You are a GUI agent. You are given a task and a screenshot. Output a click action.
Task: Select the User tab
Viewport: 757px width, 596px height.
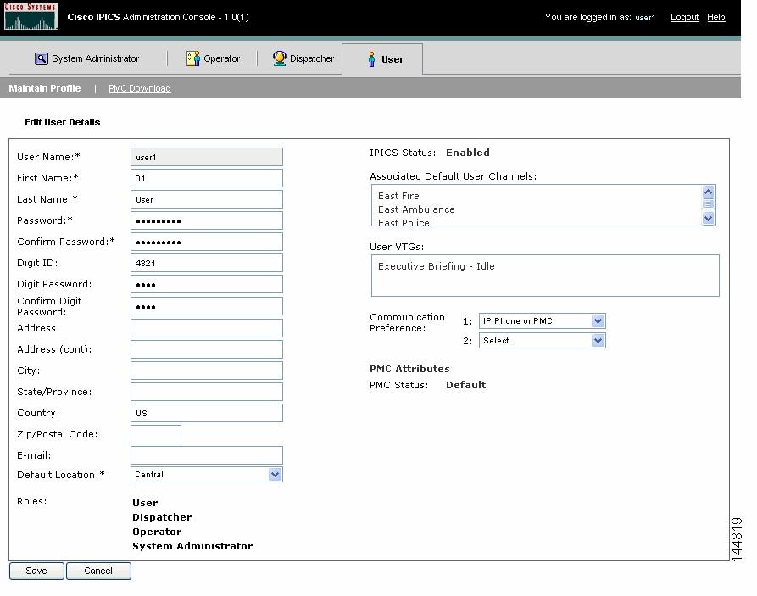pos(382,59)
